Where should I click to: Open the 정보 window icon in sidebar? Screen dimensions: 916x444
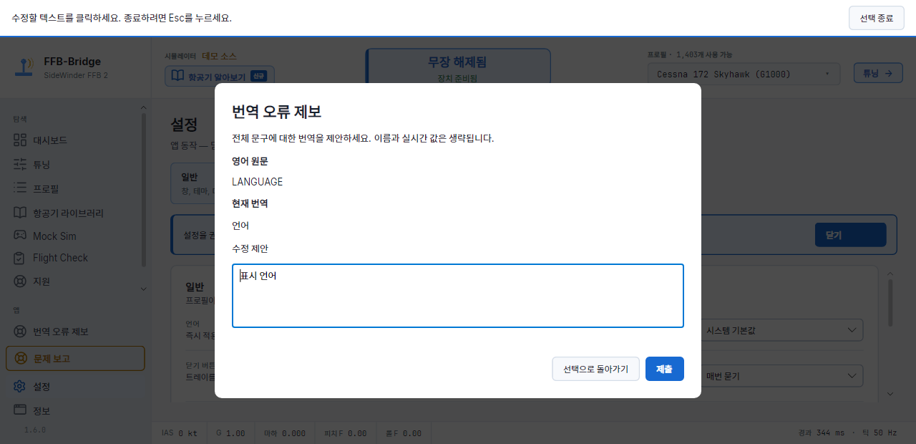point(20,410)
